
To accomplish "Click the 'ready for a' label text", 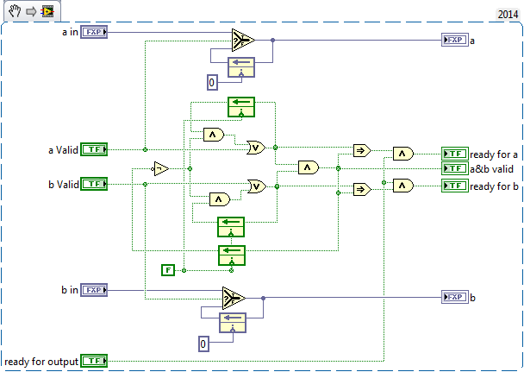I will (494, 154).
